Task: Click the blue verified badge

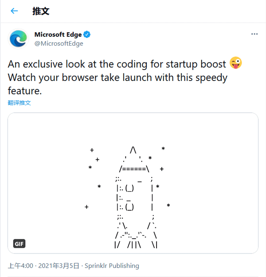Action: click(x=88, y=35)
